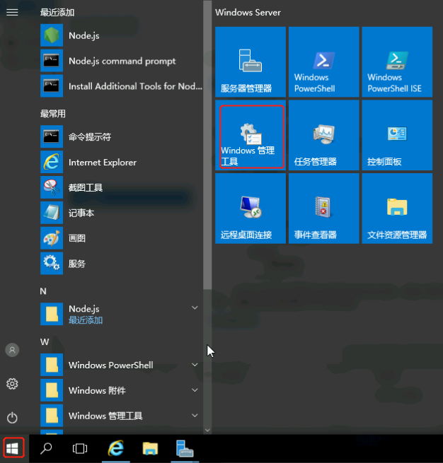Click the letter N section header
The height and width of the screenshot is (463, 443).
click(43, 291)
